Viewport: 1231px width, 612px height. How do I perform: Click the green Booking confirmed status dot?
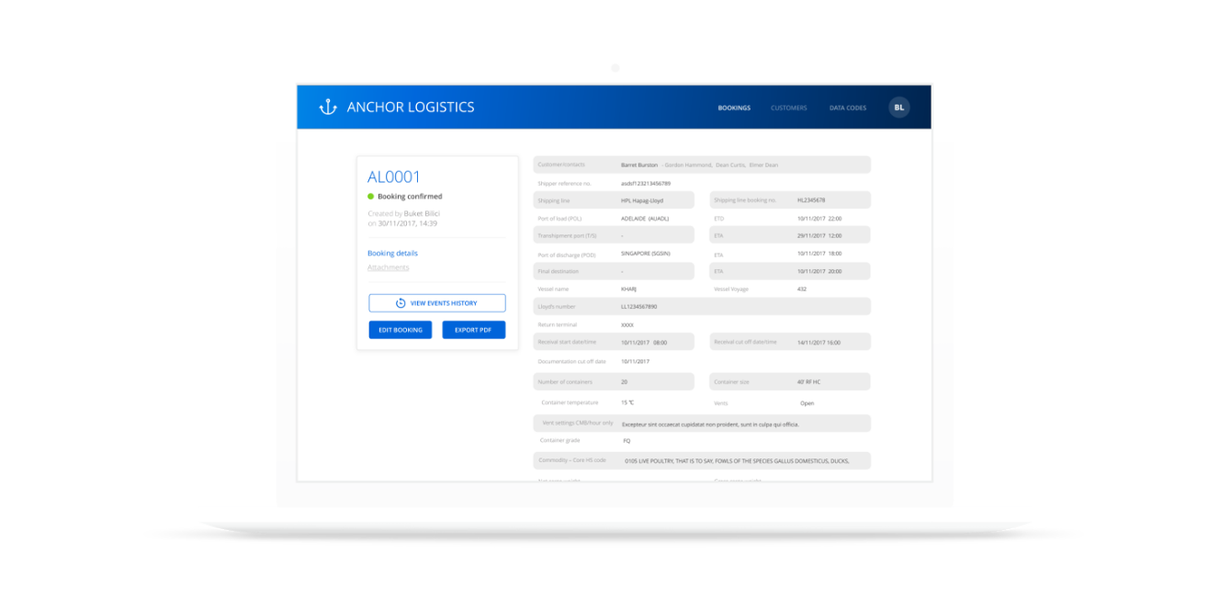click(370, 196)
